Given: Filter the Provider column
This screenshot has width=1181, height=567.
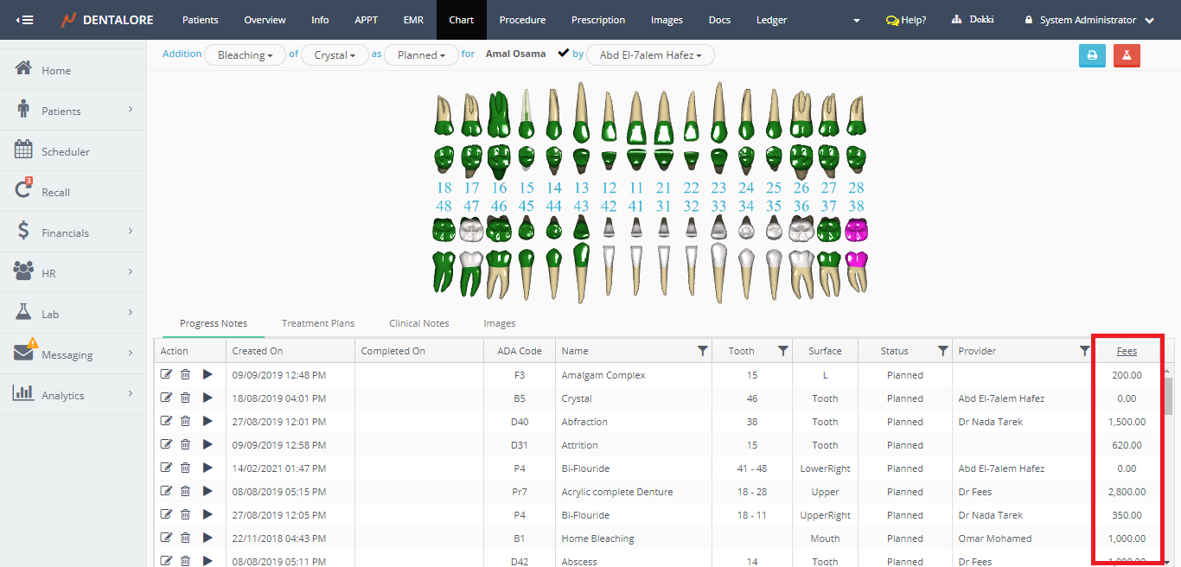Looking at the screenshot, I should [1084, 351].
